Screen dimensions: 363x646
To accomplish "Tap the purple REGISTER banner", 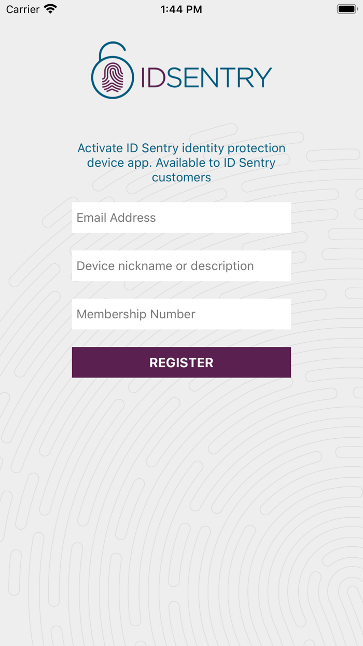I will tap(181, 362).
